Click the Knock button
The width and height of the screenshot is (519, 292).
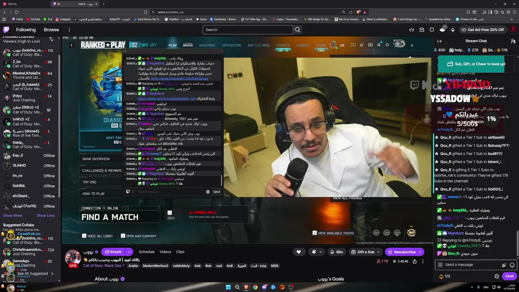113,252
